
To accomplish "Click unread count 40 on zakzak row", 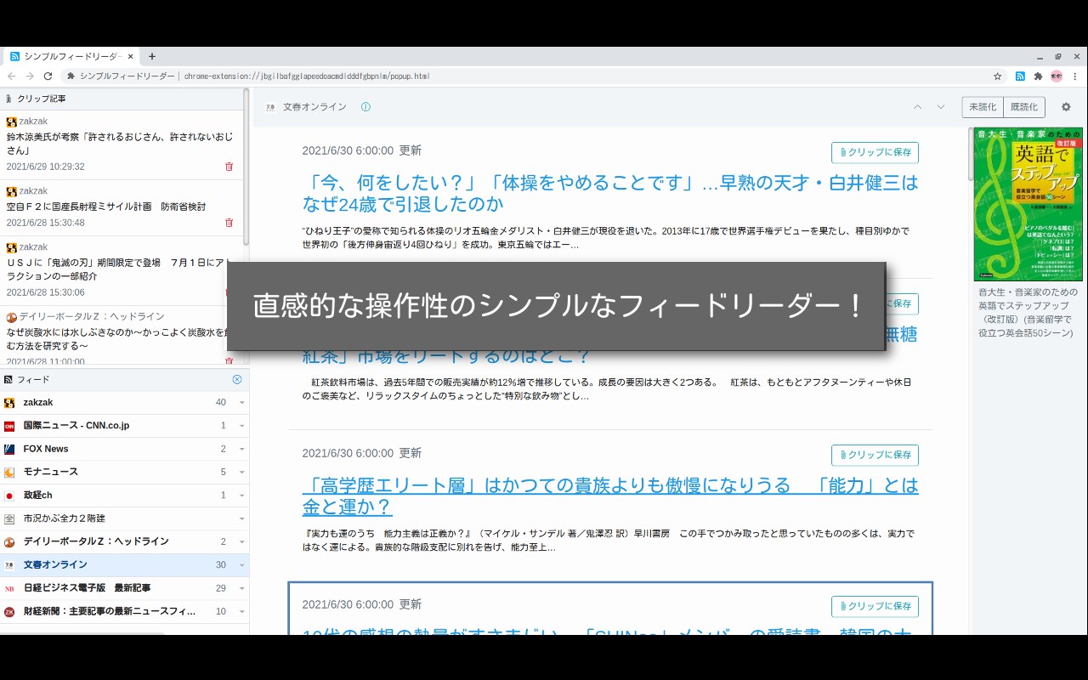I will (x=221, y=403).
